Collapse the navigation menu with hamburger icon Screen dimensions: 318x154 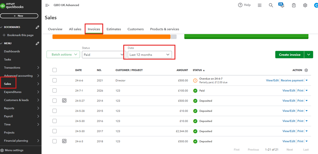[x=47, y=5]
